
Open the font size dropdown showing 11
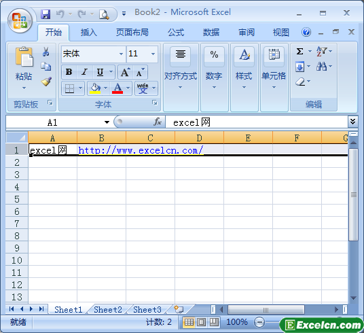pyautogui.click(x=153, y=54)
